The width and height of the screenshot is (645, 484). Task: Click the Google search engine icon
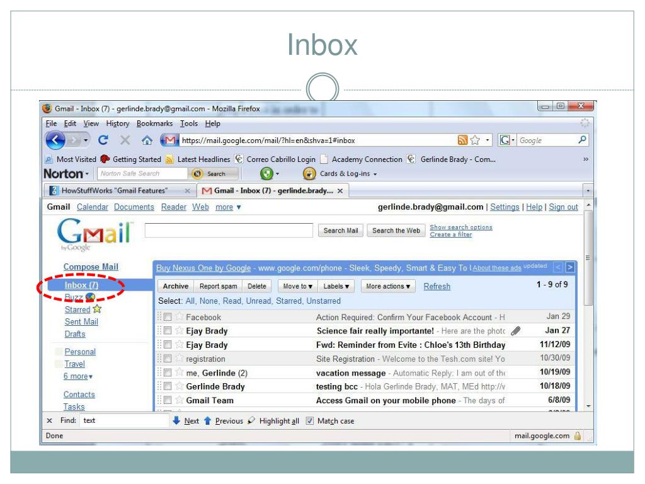coord(505,141)
